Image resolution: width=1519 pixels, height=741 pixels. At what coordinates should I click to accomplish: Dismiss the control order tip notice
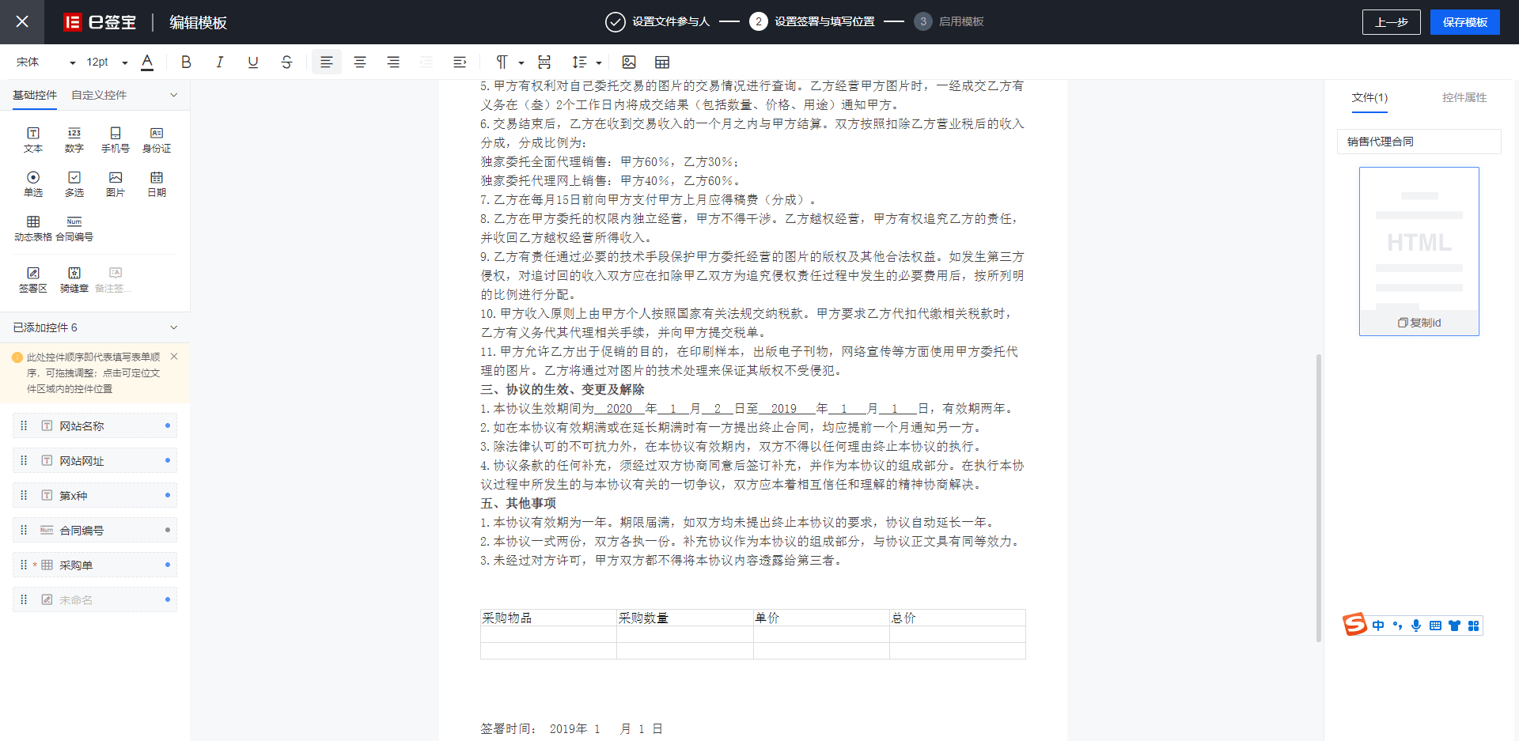174,357
